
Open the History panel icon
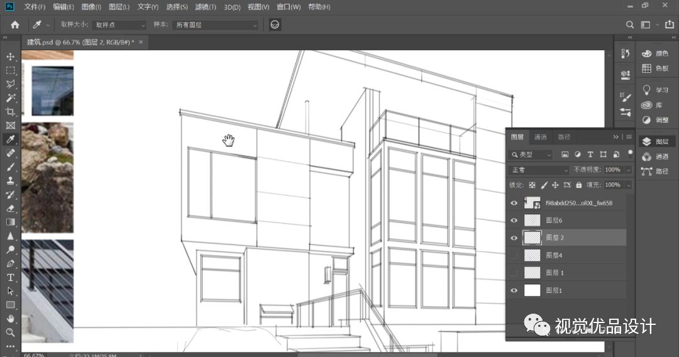tap(626, 53)
